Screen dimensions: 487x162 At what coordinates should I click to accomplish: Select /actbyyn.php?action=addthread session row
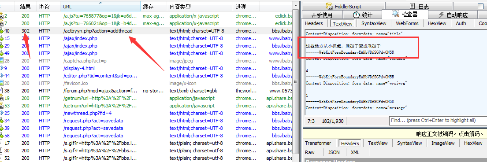(x=146, y=31)
